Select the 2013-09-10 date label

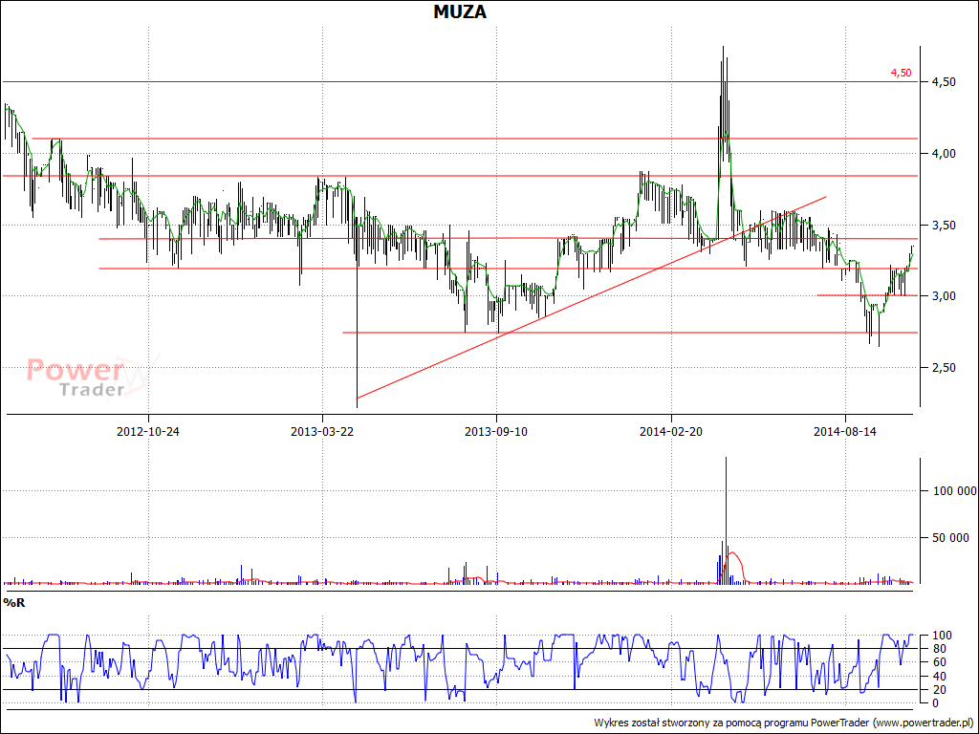click(496, 431)
